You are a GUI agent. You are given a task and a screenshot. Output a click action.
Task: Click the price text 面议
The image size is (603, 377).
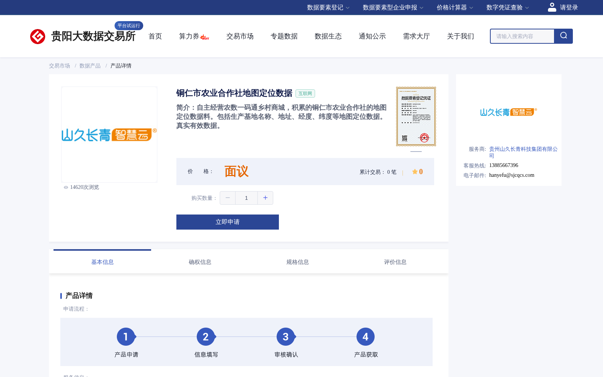click(x=237, y=172)
